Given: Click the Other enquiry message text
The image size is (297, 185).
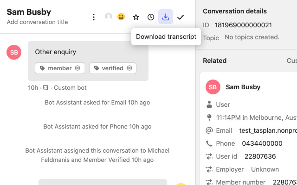Looking at the screenshot, I should 56,52.
